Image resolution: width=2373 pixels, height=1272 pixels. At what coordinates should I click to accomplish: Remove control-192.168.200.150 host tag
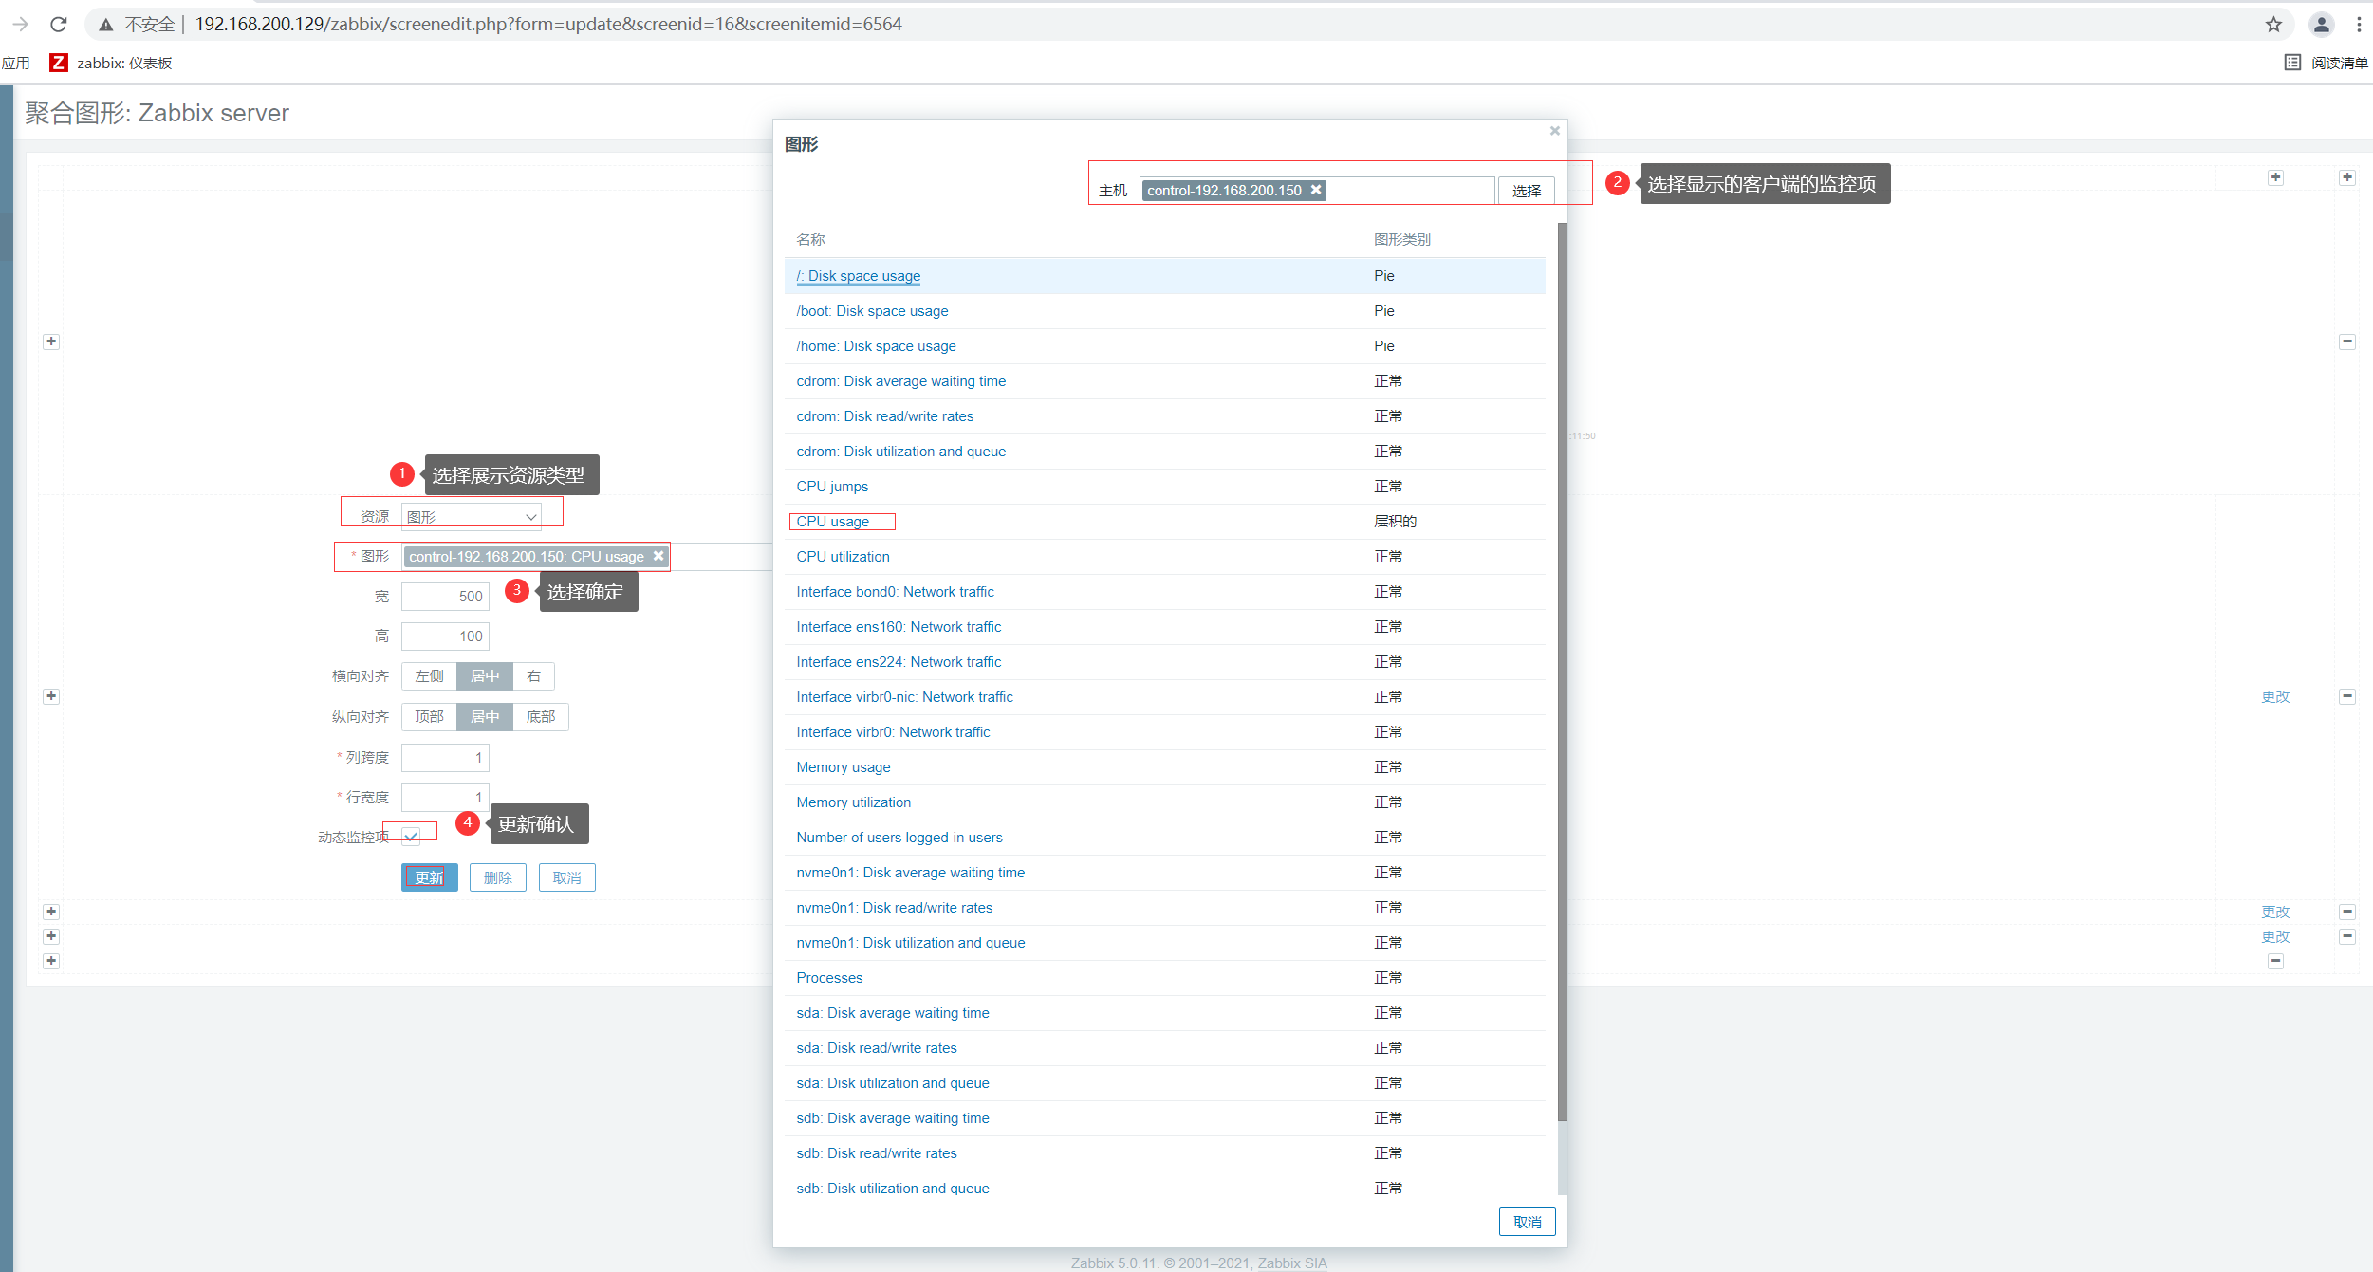click(1316, 190)
